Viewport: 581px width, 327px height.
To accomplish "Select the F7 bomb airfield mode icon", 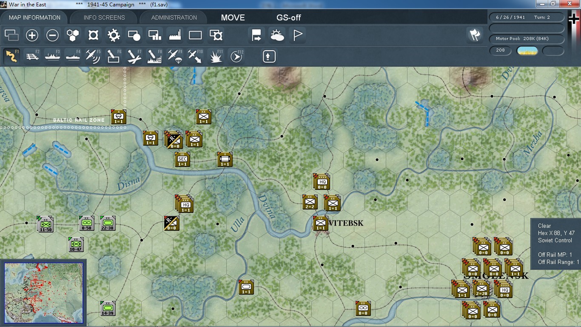I will (134, 56).
